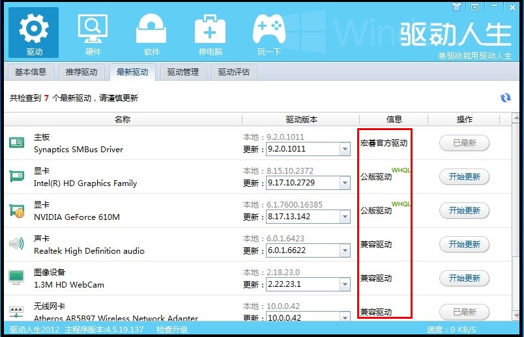
Task: Expand version dropdown for Realtek audio
Action: coord(345,250)
